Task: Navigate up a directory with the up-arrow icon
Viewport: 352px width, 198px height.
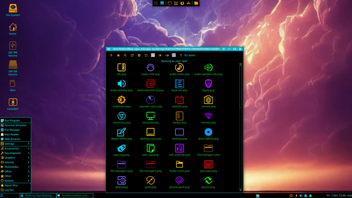Action: click(x=111, y=55)
